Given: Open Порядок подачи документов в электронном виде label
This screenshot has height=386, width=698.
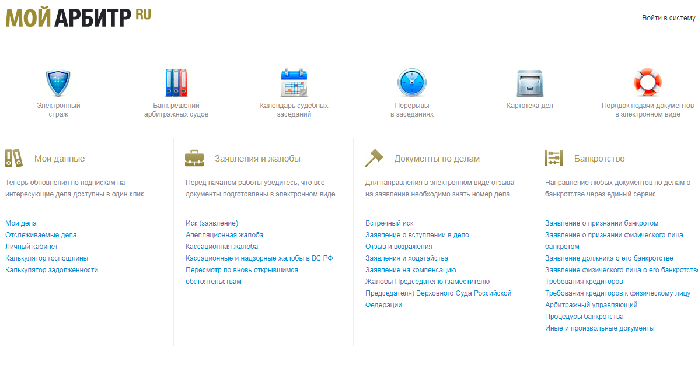Looking at the screenshot, I should coord(648,110).
